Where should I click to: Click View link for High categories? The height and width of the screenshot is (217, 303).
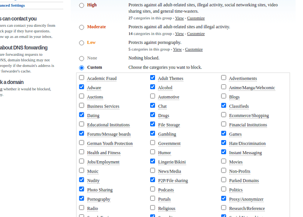[180, 18]
